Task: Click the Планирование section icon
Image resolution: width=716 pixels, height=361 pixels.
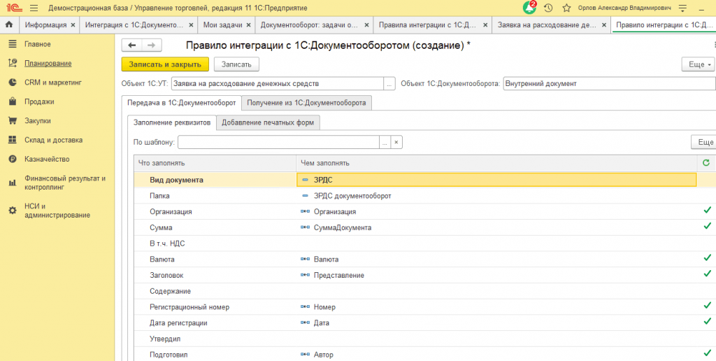Action: pyautogui.click(x=13, y=63)
